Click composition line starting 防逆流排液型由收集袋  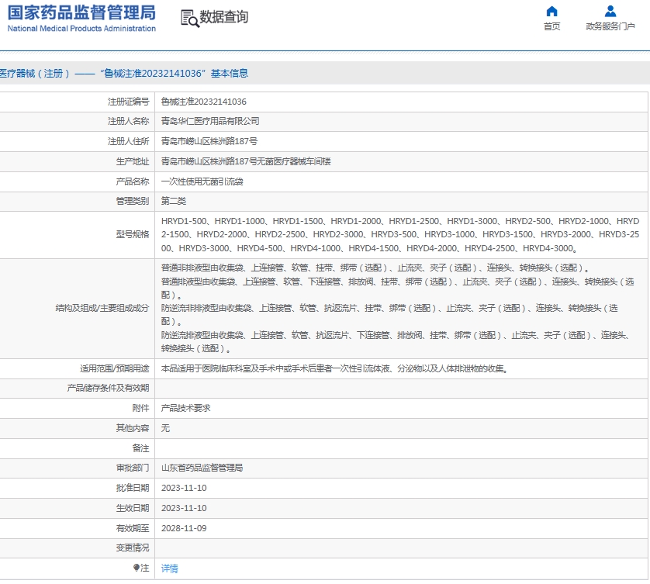coord(397,341)
